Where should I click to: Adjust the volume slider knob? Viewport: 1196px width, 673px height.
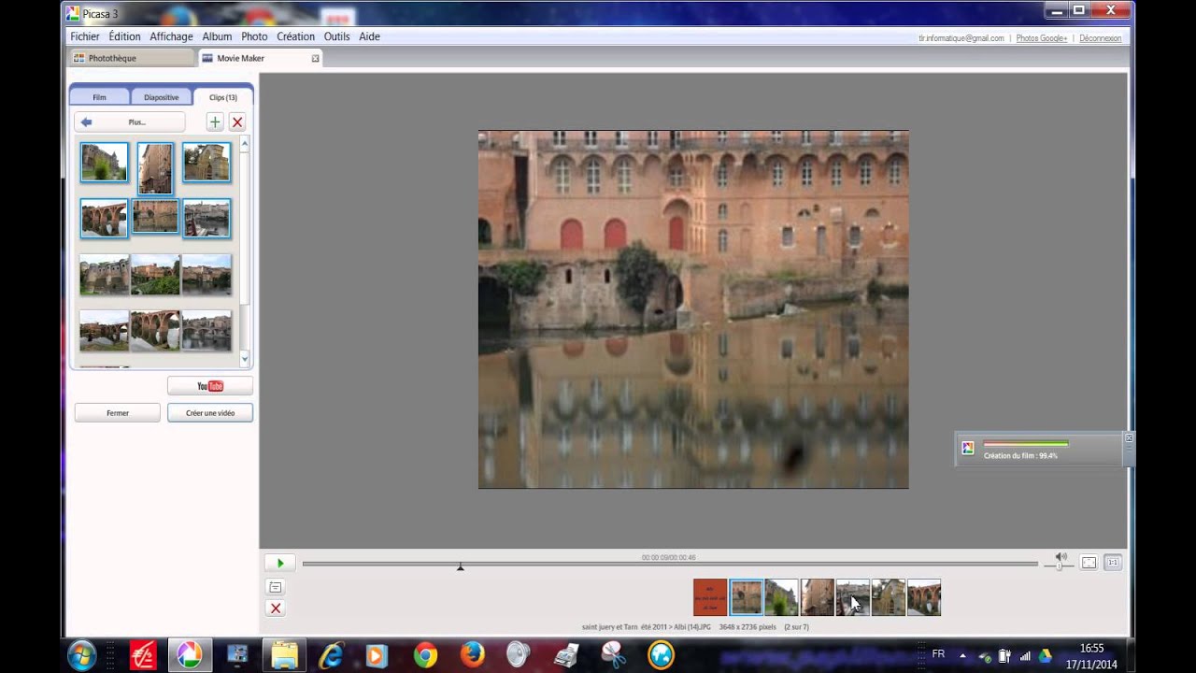point(1059,566)
